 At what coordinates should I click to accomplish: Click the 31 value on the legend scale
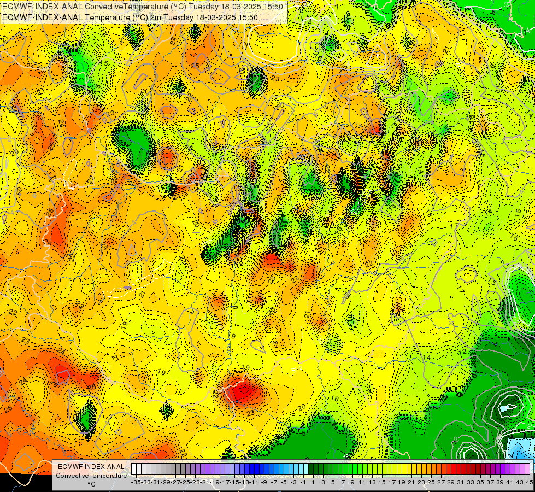click(x=460, y=482)
